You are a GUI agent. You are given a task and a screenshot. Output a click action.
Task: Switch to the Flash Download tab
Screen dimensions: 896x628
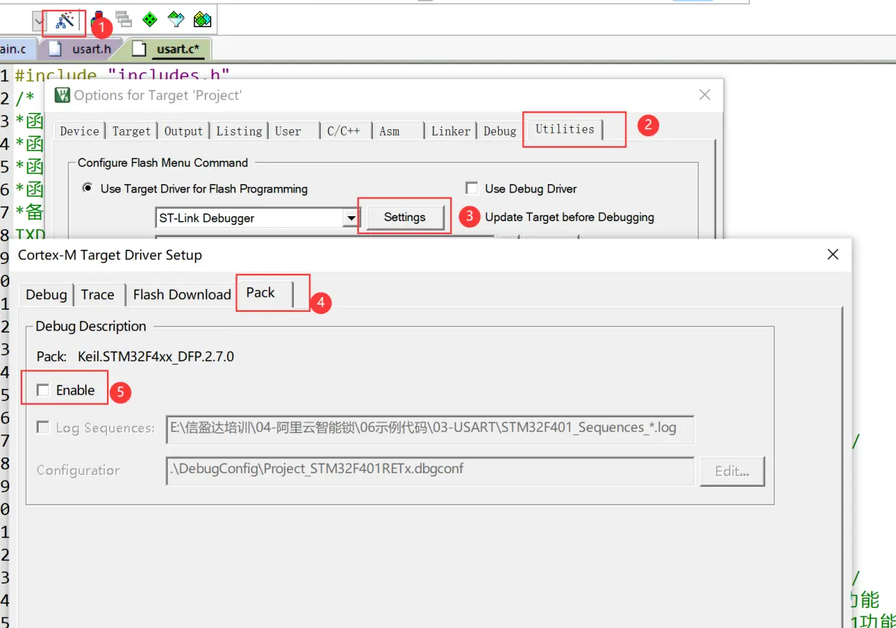point(182,295)
